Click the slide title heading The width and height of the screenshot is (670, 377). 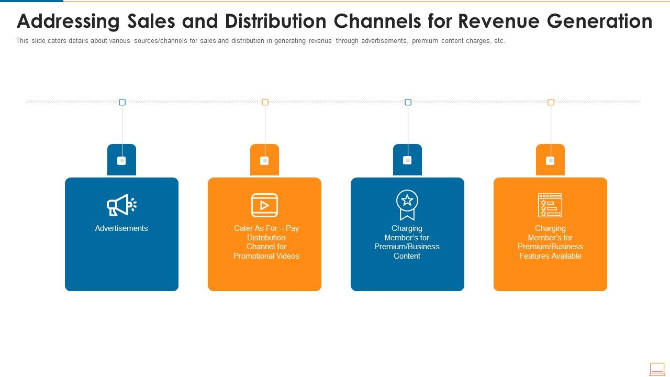334,21
